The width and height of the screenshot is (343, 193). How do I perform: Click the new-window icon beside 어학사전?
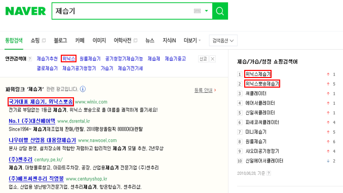click(135, 41)
